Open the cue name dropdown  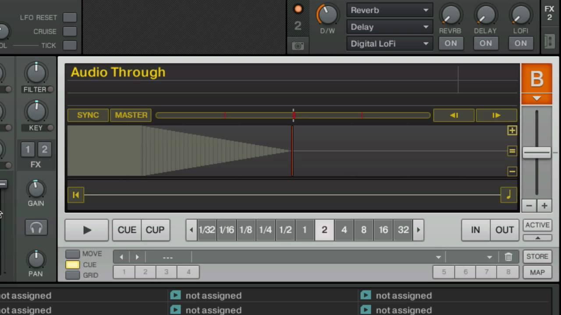[x=438, y=257]
